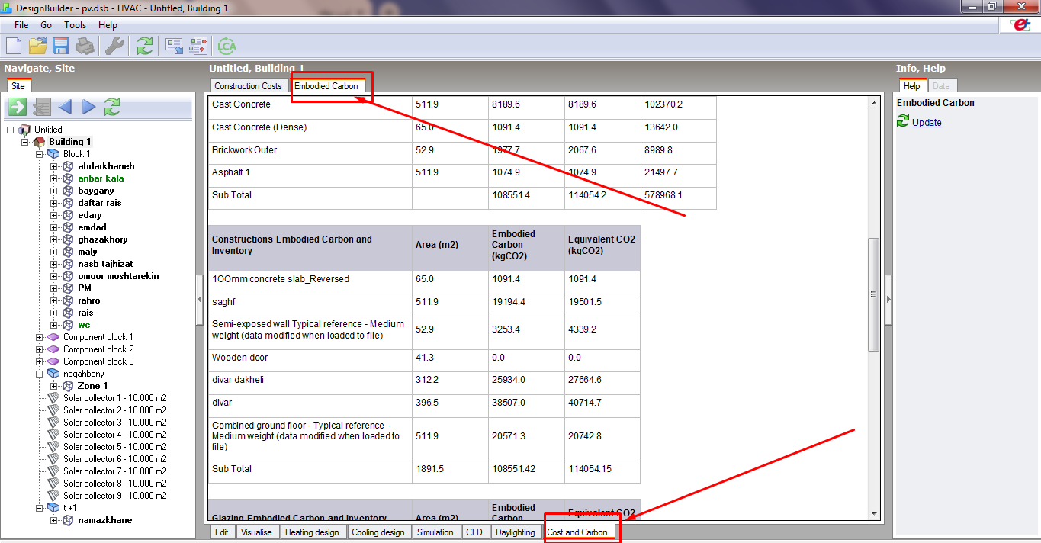The height and width of the screenshot is (543, 1041).
Task: Expand the namazkhane zone node
Action: pos(54,520)
